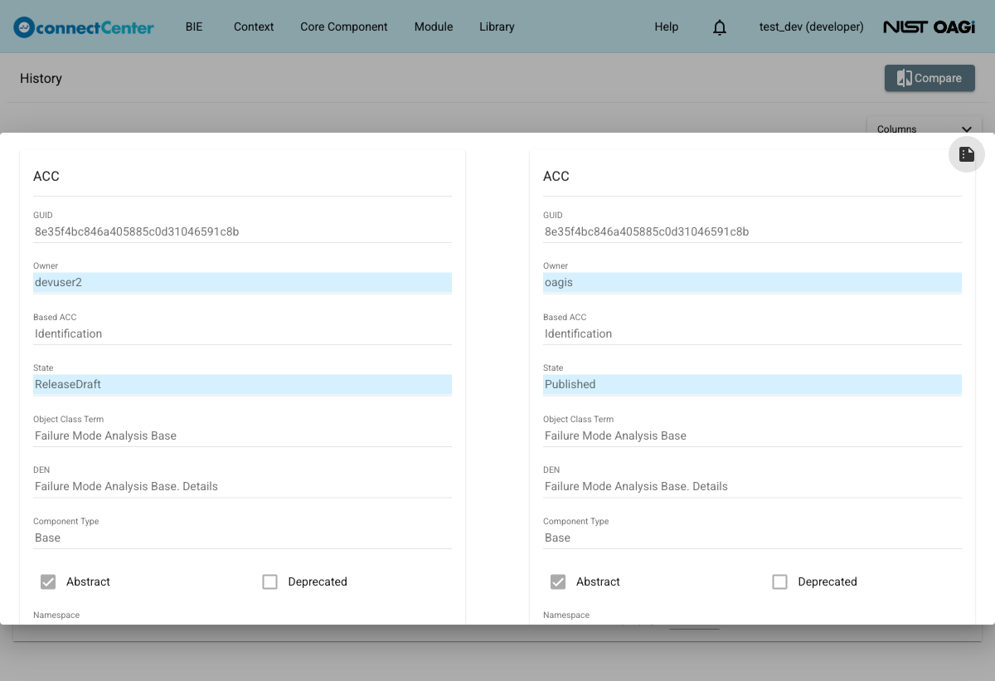This screenshot has height=681, width=995.
Task: Toggle the right ACC Deprecated checkbox
Action: [x=779, y=581]
